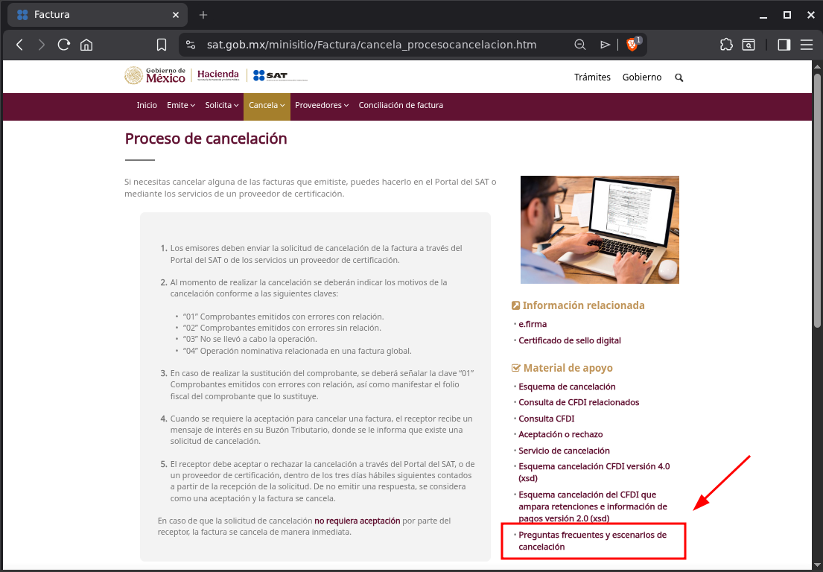Switch to the Factura browser tab
This screenshot has width=823, height=572.
click(x=89, y=14)
